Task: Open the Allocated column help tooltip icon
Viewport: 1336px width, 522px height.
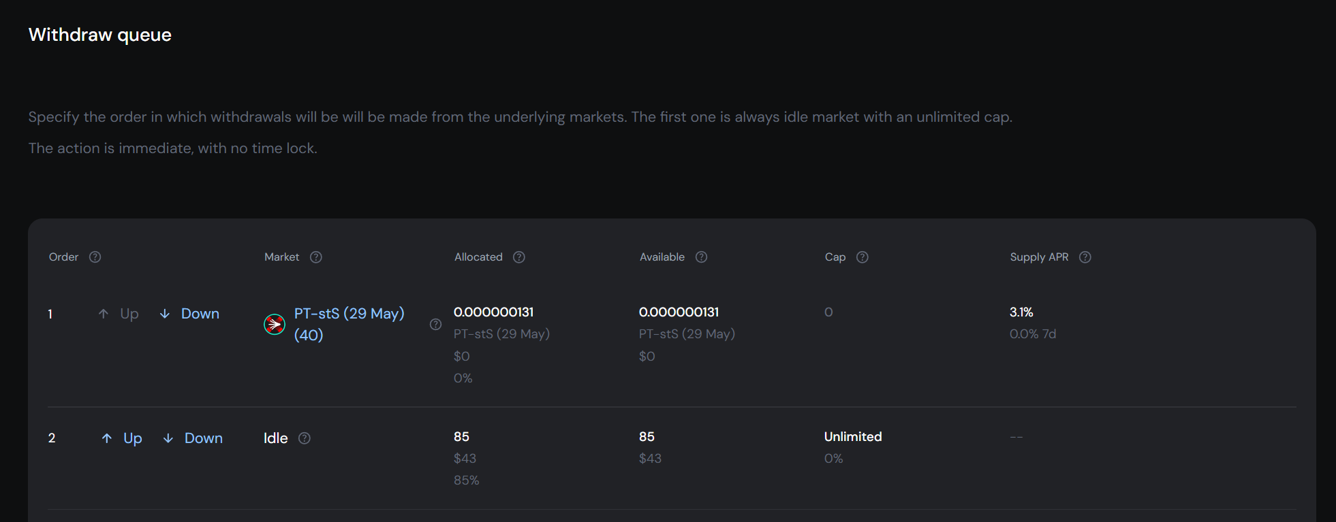Action: [519, 257]
